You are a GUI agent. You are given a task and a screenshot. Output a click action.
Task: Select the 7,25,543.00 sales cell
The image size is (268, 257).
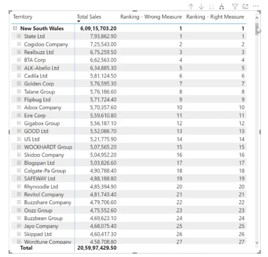103,44
